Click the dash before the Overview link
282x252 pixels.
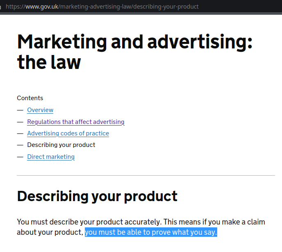(20, 110)
